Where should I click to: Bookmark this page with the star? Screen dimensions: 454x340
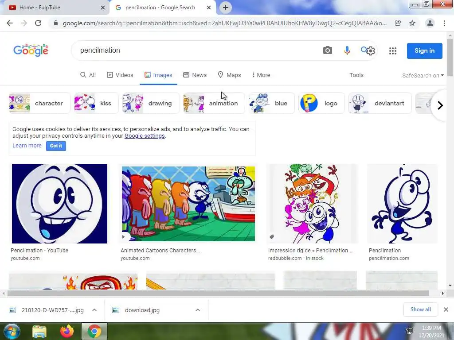(x=412, y=23)
